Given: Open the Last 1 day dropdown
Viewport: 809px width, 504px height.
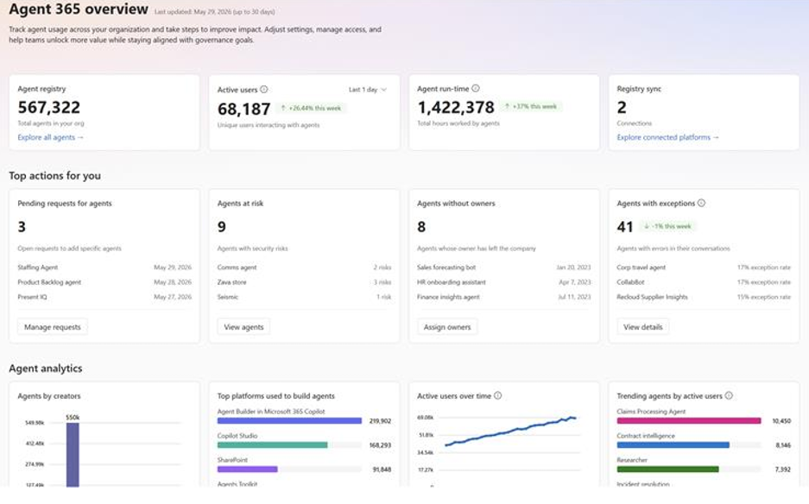Looking at the screenshot, I should 367,90.
